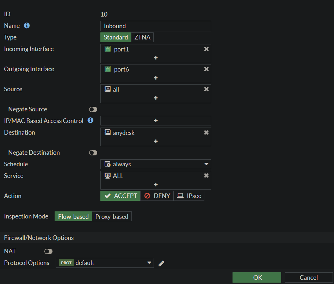This screenshot has height=284, width=334.
Task: Toggle Negate Destination switch
Action: pyautogui.click(x=93, y=153)
